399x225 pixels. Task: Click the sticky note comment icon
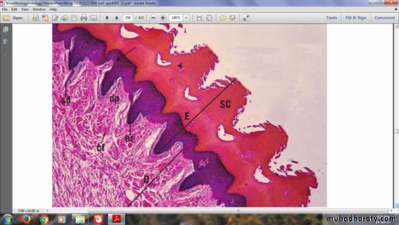(x=223, y=18)
